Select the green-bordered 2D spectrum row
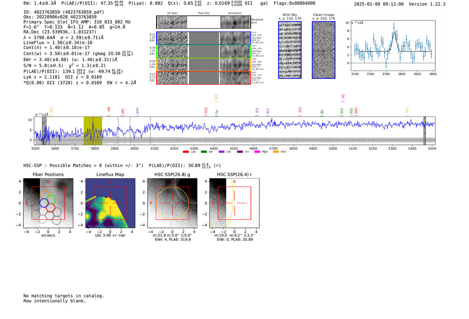Viewport: 469px width, 319px height. [203, 52]
